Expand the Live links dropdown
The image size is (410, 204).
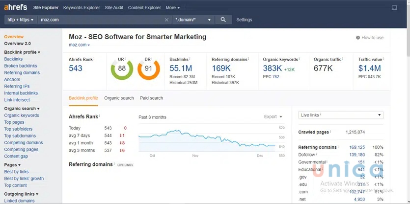pos(341,115)
